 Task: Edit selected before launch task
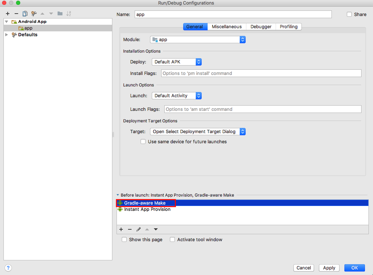pyautogui.click(x=139, y=229)
